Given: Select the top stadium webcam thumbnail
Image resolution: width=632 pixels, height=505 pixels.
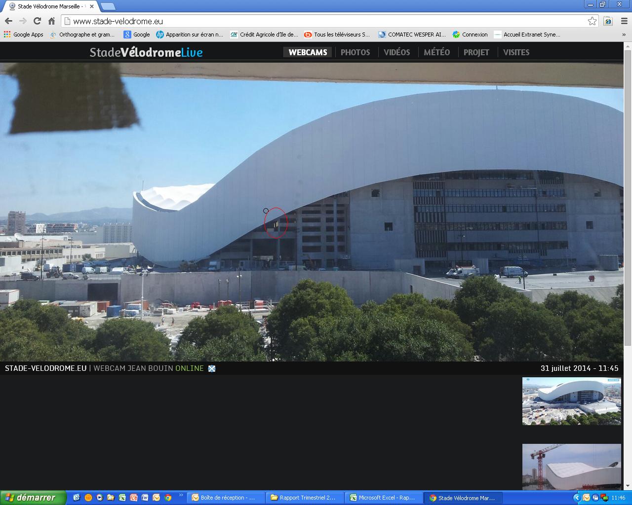Looking at the screenshot, I should click(571, 401).
